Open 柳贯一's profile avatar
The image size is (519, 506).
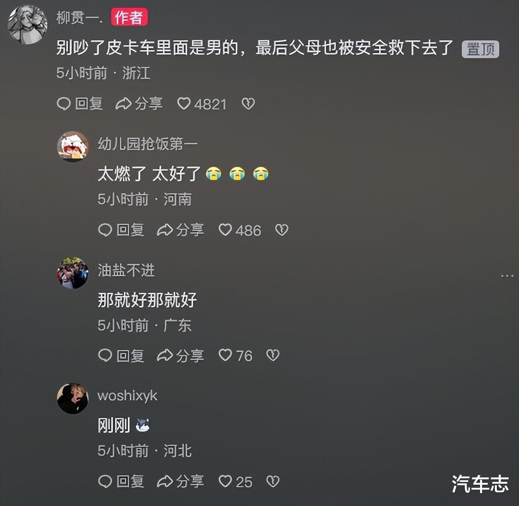pyautogui.click(x=27, y=25)
